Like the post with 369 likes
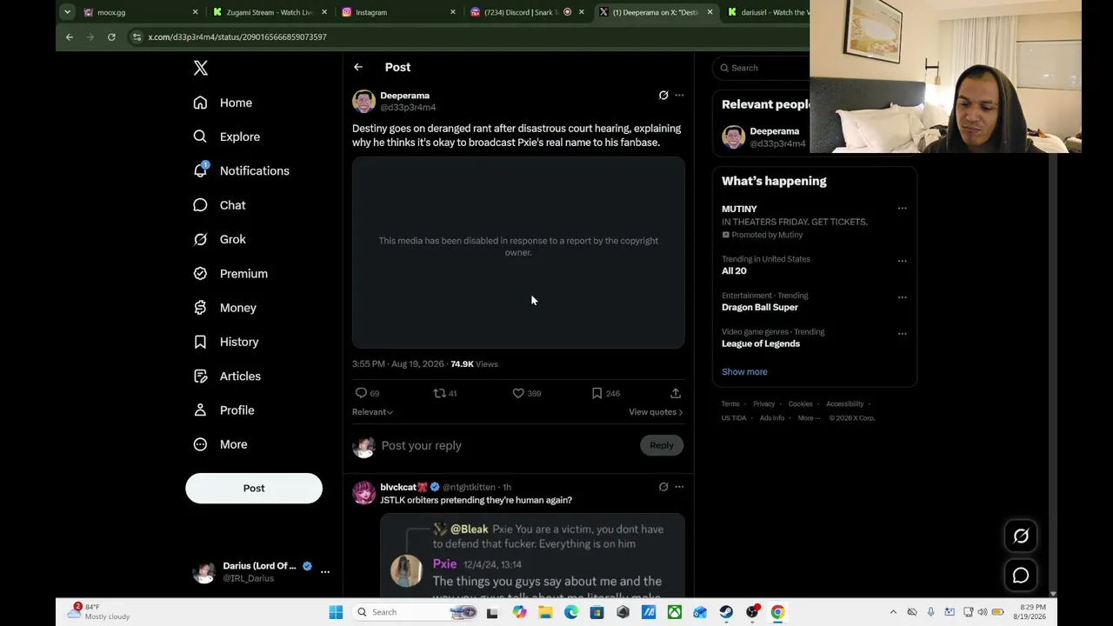The height and width of the screenshot is (626, 1113). [x=527, y=393]
